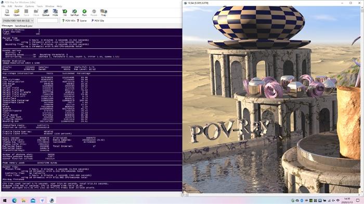Open the Render menu
Image resolution: width=364 pixels, height=204 pixels.
(x=19, y=6)
